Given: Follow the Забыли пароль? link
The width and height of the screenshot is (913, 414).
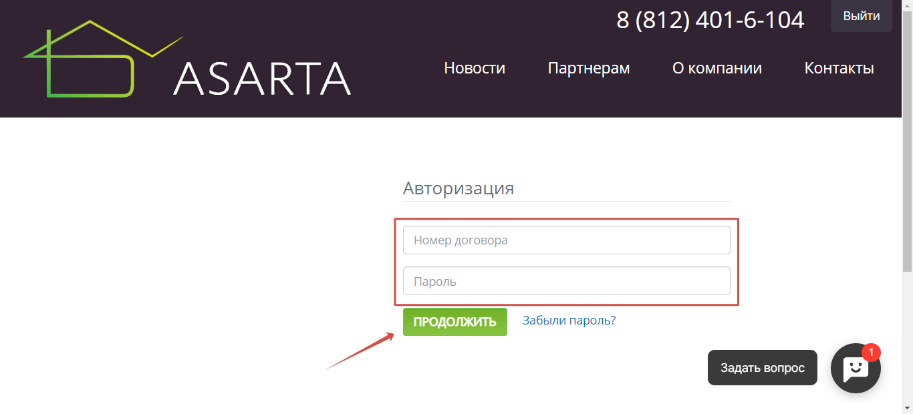Looking at the screenshot, I should click(569, 321).
